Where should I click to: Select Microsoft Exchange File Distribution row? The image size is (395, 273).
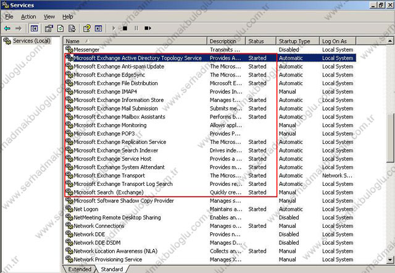pyautogui.click(x=210, y=83)
